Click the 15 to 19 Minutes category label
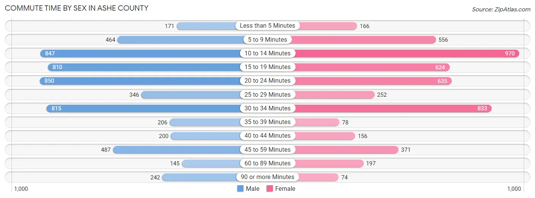 267,67
